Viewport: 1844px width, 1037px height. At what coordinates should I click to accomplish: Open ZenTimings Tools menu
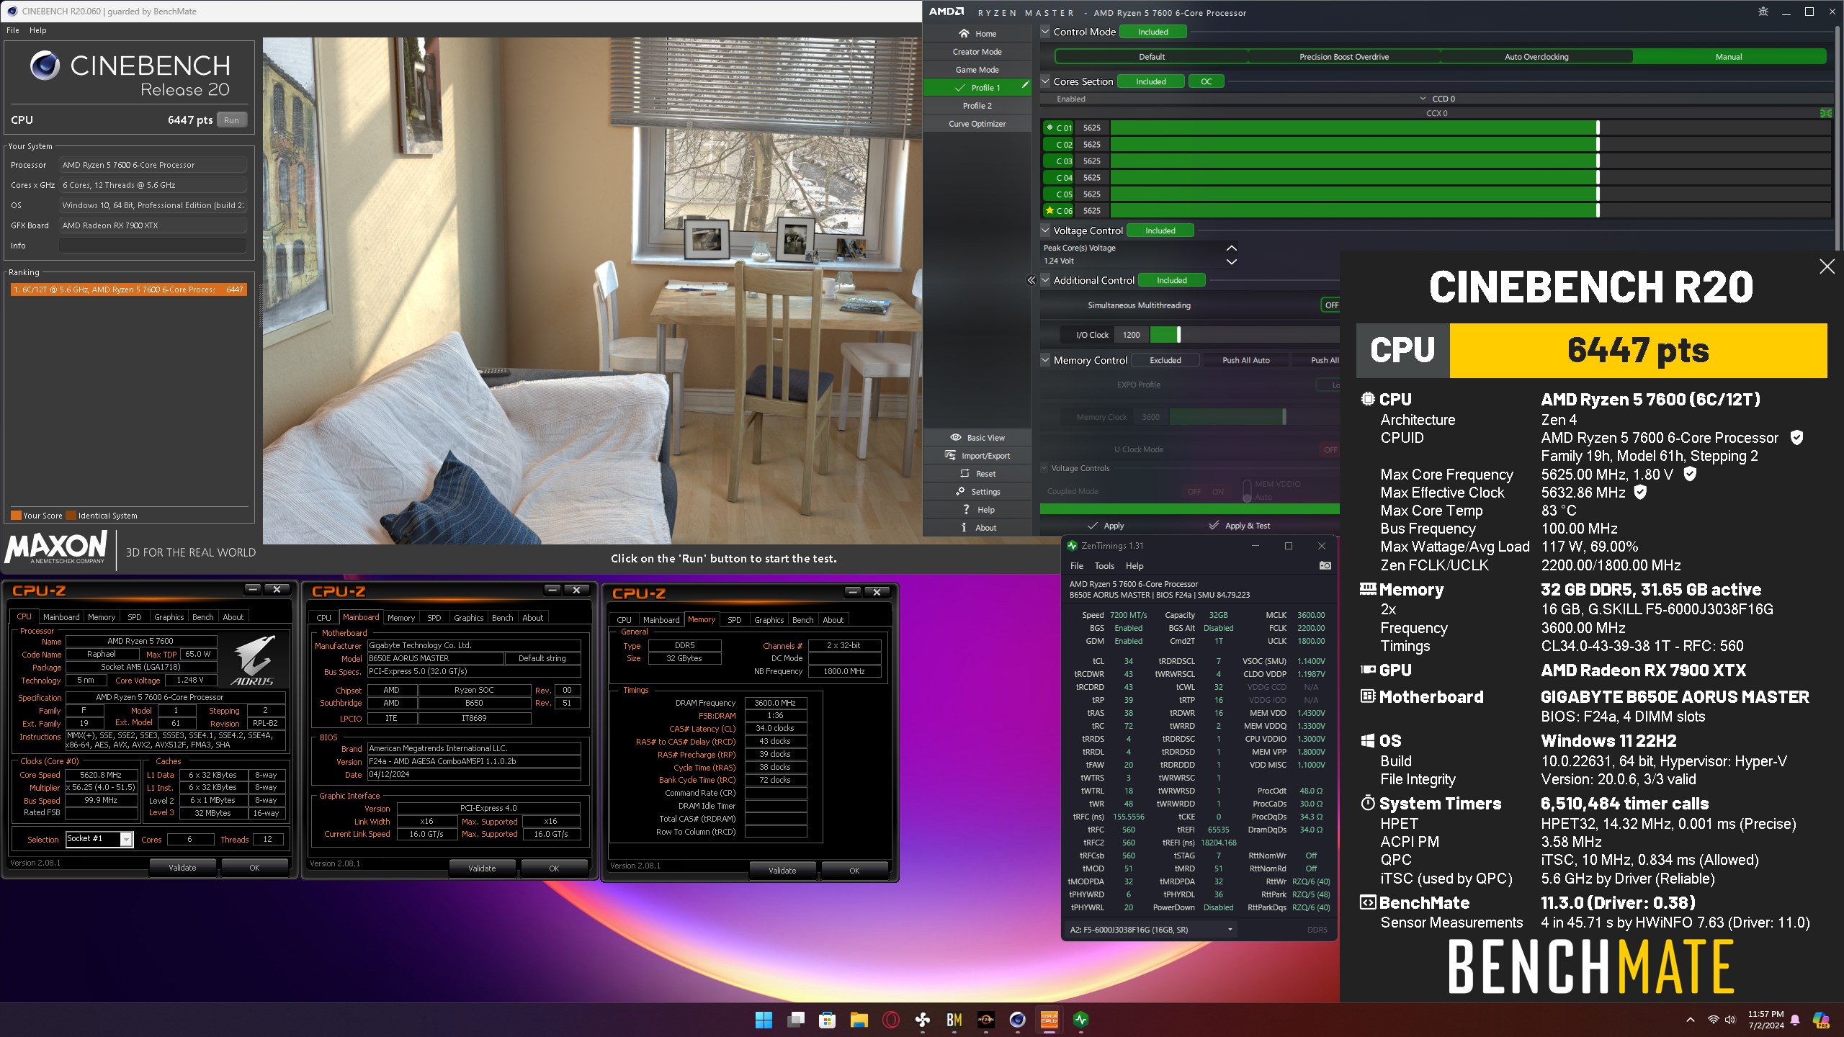point(1104,566)
